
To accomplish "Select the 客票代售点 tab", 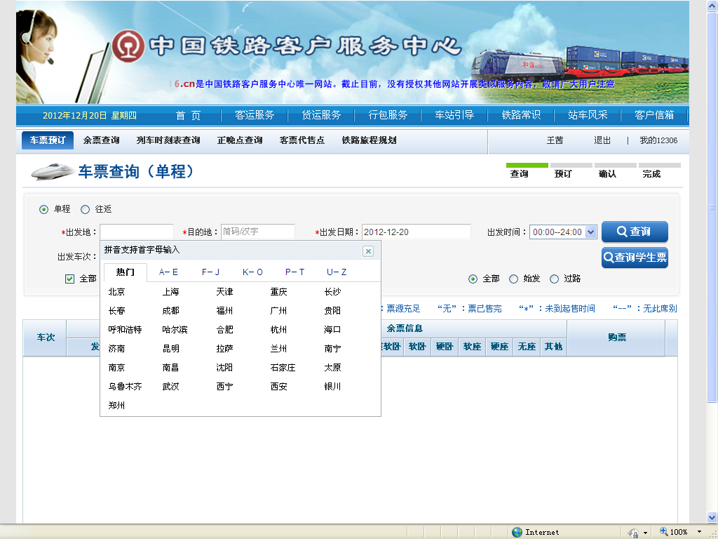I will point(302,140).
